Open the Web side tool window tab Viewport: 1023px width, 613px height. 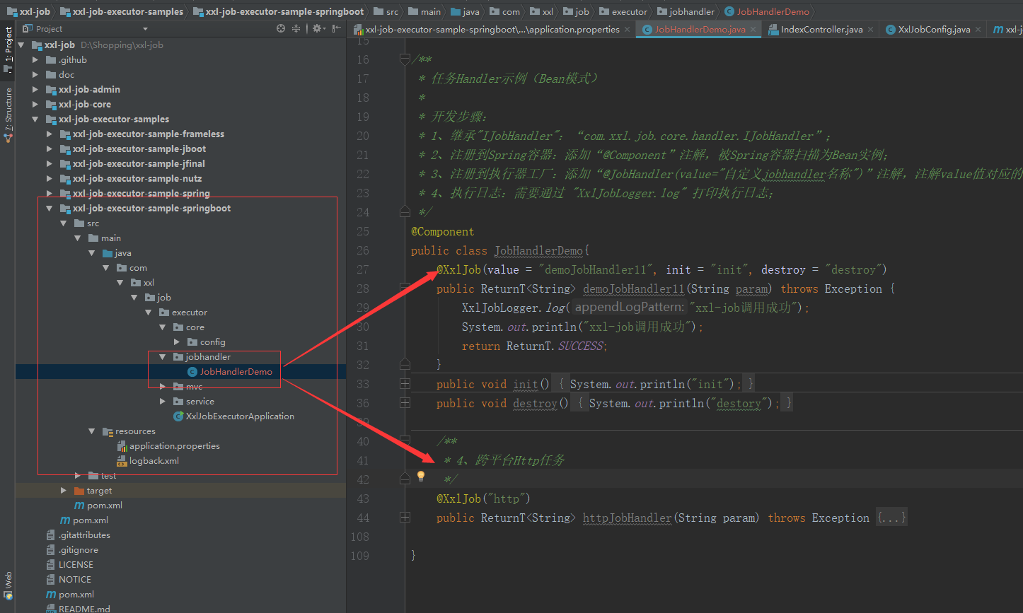[8, 586]
